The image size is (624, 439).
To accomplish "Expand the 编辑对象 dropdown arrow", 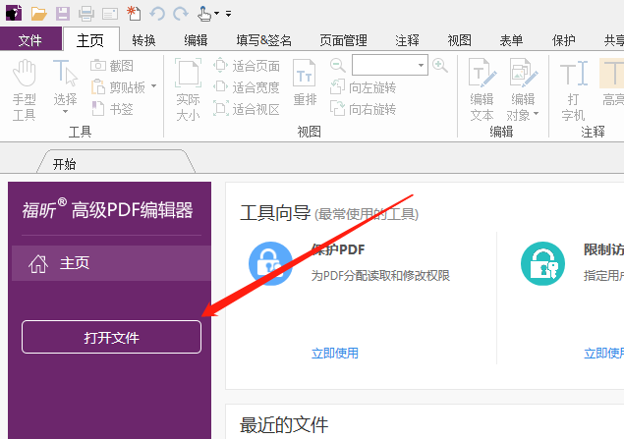I will [x=537, y=114].
